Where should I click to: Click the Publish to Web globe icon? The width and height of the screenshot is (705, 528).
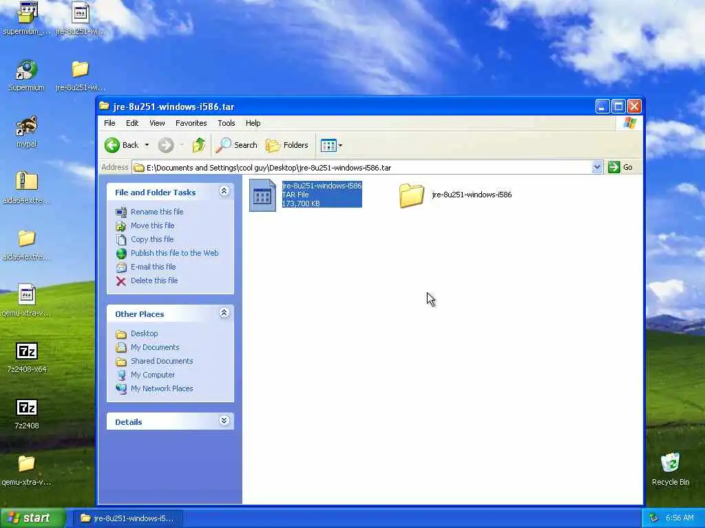pyautogui.click(x=121, y=254)
